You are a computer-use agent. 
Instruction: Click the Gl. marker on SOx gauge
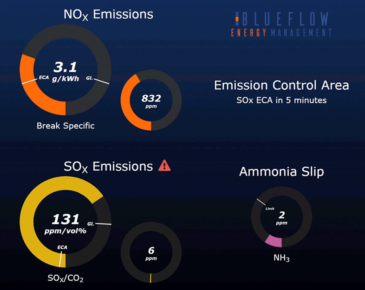[90, 224]
